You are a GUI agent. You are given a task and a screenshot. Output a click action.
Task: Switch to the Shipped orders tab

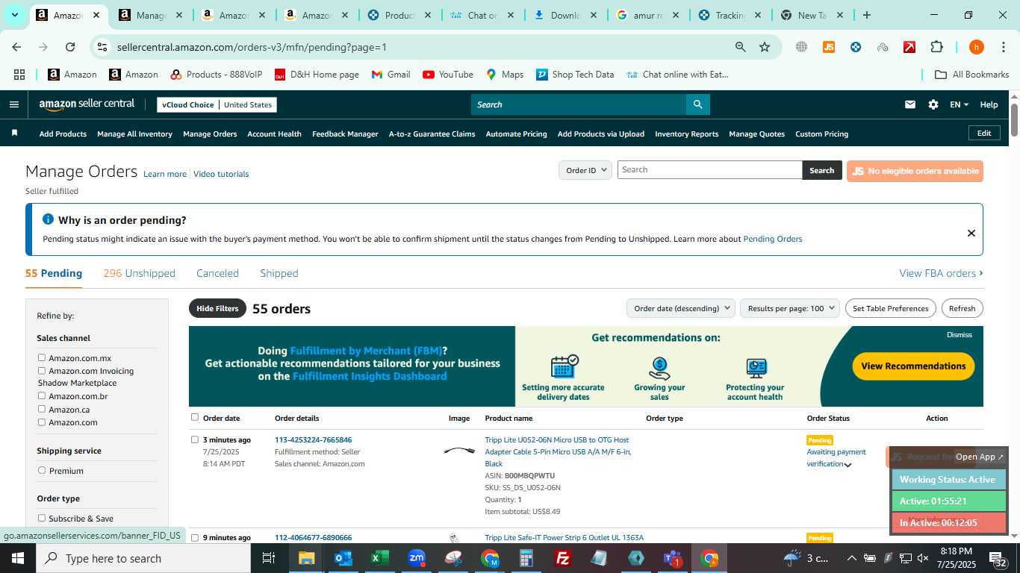279,273
